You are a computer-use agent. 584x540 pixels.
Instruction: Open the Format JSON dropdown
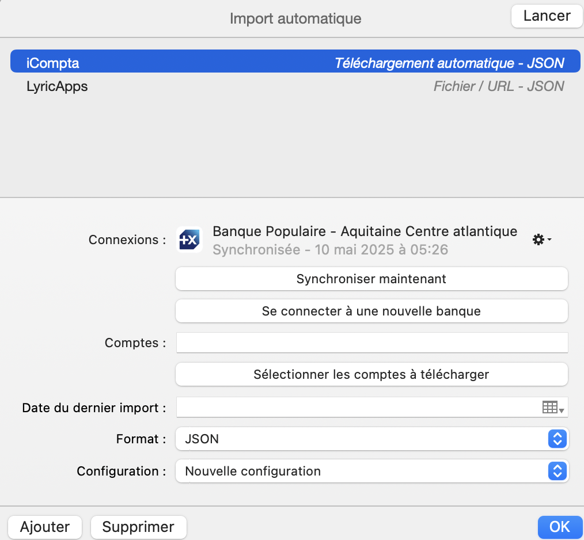point(371,439)
